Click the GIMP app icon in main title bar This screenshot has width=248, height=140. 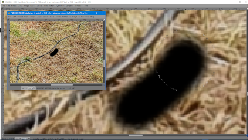tap(3, 2)
